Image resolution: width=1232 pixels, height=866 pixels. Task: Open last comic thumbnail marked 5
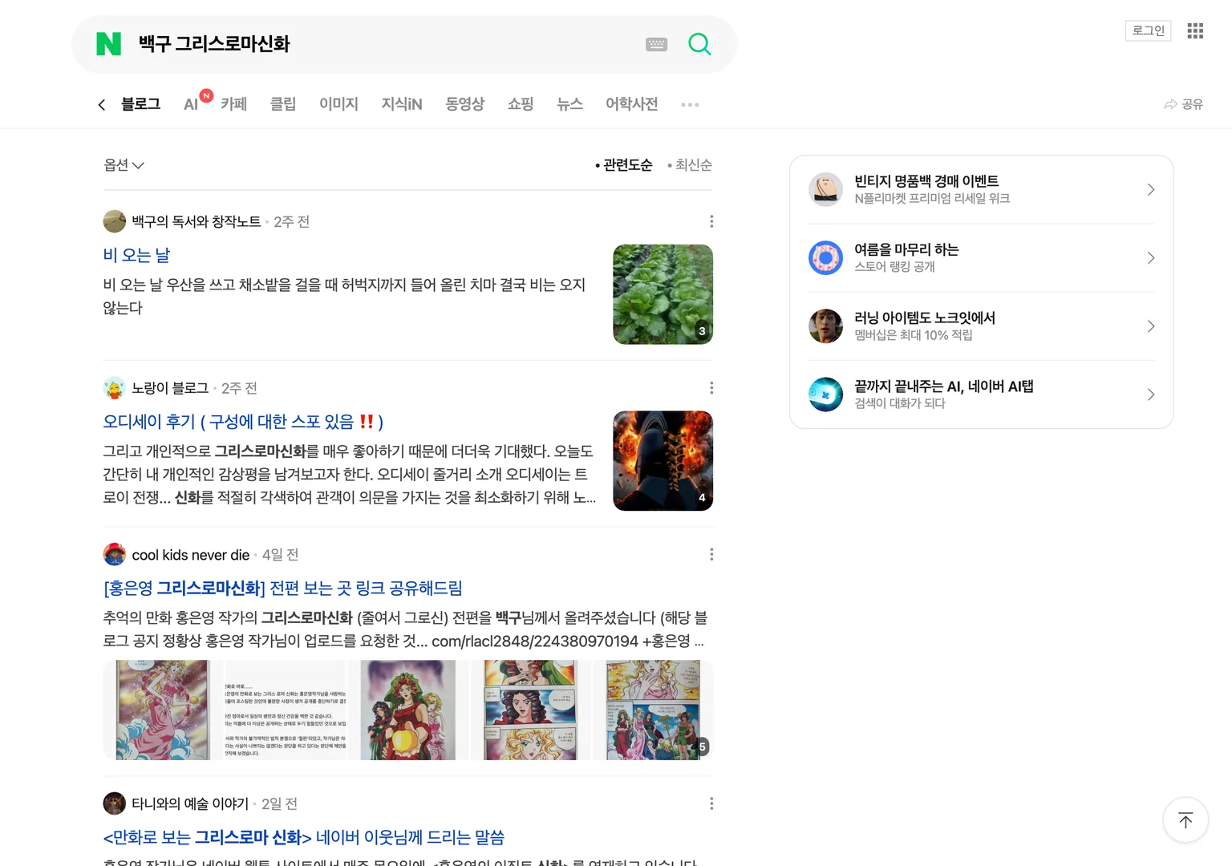coord(652,710)
